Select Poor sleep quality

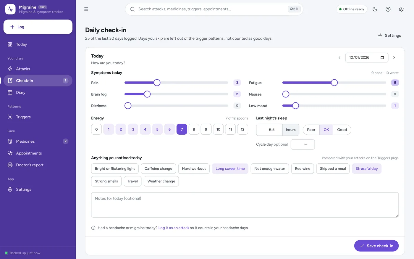(311, 130)
